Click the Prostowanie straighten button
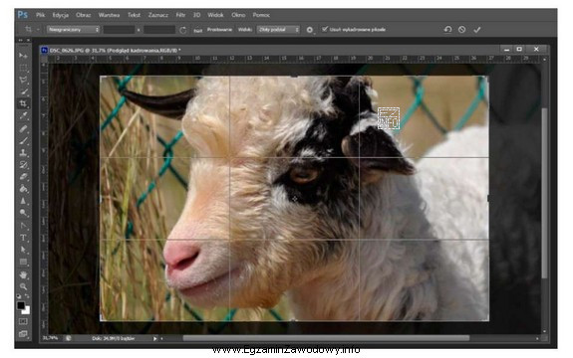This screenshot has height=358, width=573. coord(219,30)
